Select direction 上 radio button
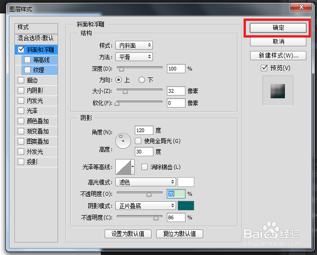 point(119,80)
